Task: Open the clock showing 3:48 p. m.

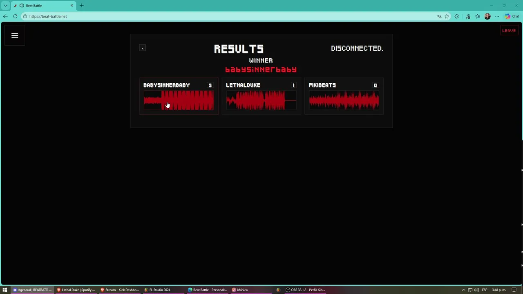Action: (x=499, y=290)
